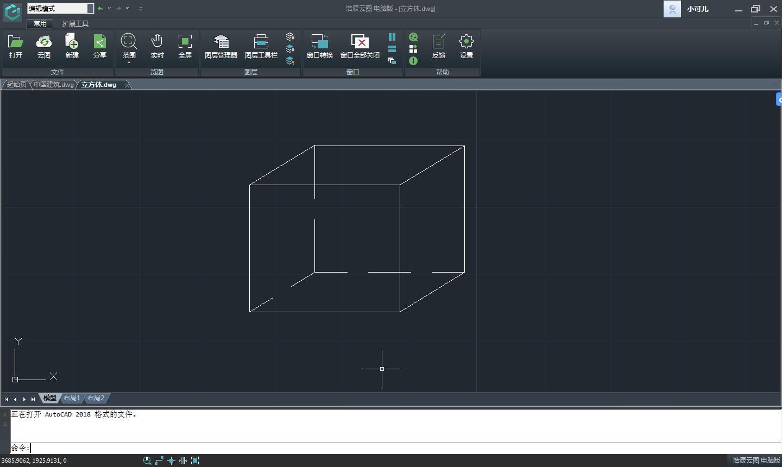This screenshot has width=782, height=467.
Task: Switch to the 扩展工具 ribbon tab
Action: coord(75,24)
